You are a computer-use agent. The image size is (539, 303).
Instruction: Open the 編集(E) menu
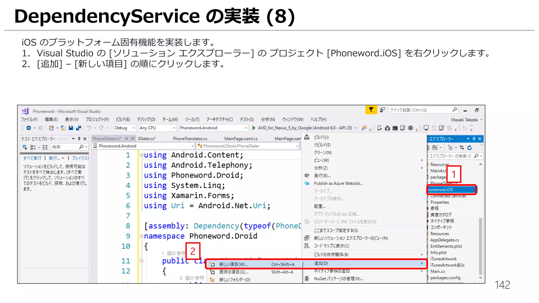tap(51, 119)
